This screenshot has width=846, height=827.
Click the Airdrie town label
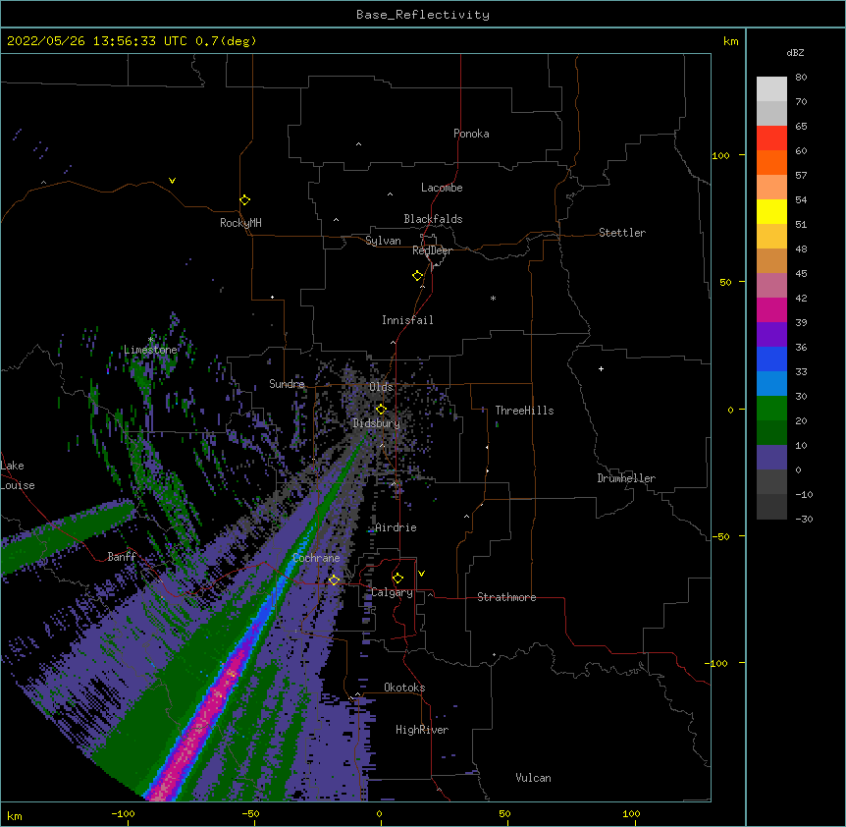point(396,527)
